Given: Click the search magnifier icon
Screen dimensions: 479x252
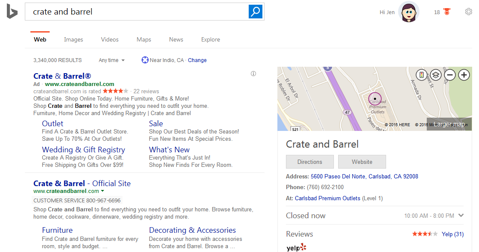Looking at the screenshot, I should click(255, 12).
